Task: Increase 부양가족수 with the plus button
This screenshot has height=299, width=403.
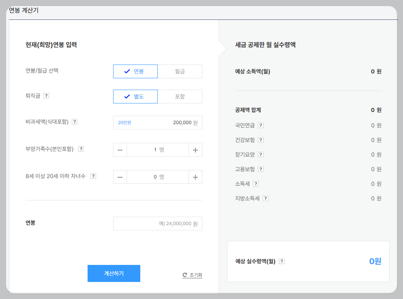Action: 195,149
